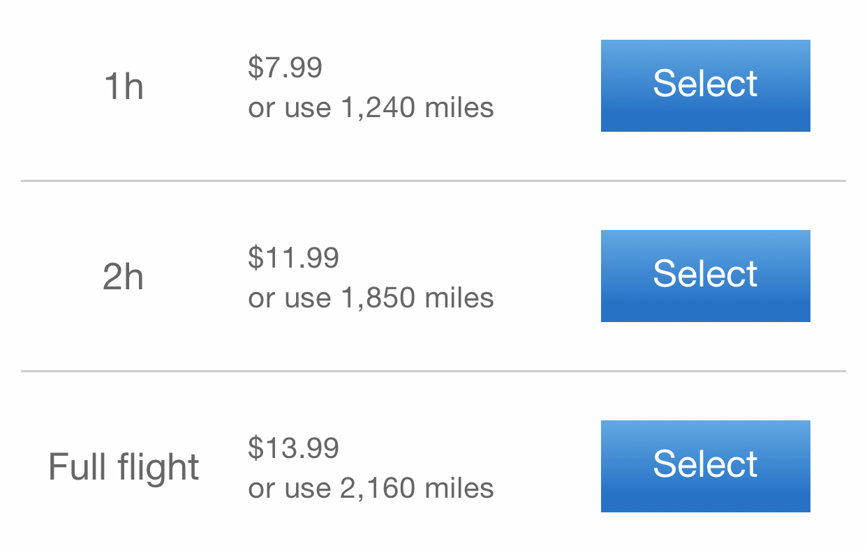Click the 'or use 2,160 miles' text

click(371, 488)
